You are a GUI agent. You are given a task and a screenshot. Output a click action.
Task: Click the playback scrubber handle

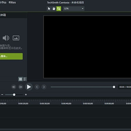114,87
